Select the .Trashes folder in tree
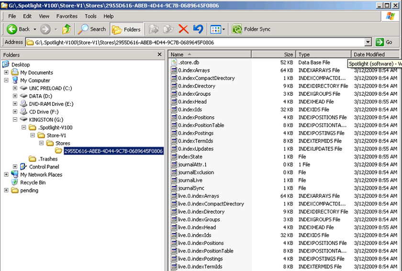The image size is (402, 271). click(x=48, y=159)
